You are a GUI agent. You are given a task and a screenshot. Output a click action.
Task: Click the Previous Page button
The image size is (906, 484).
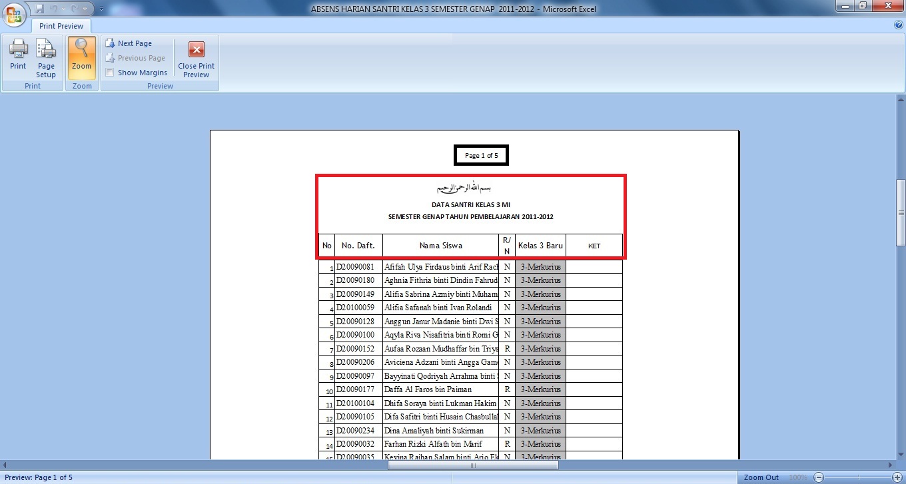(x=135, y=58)
